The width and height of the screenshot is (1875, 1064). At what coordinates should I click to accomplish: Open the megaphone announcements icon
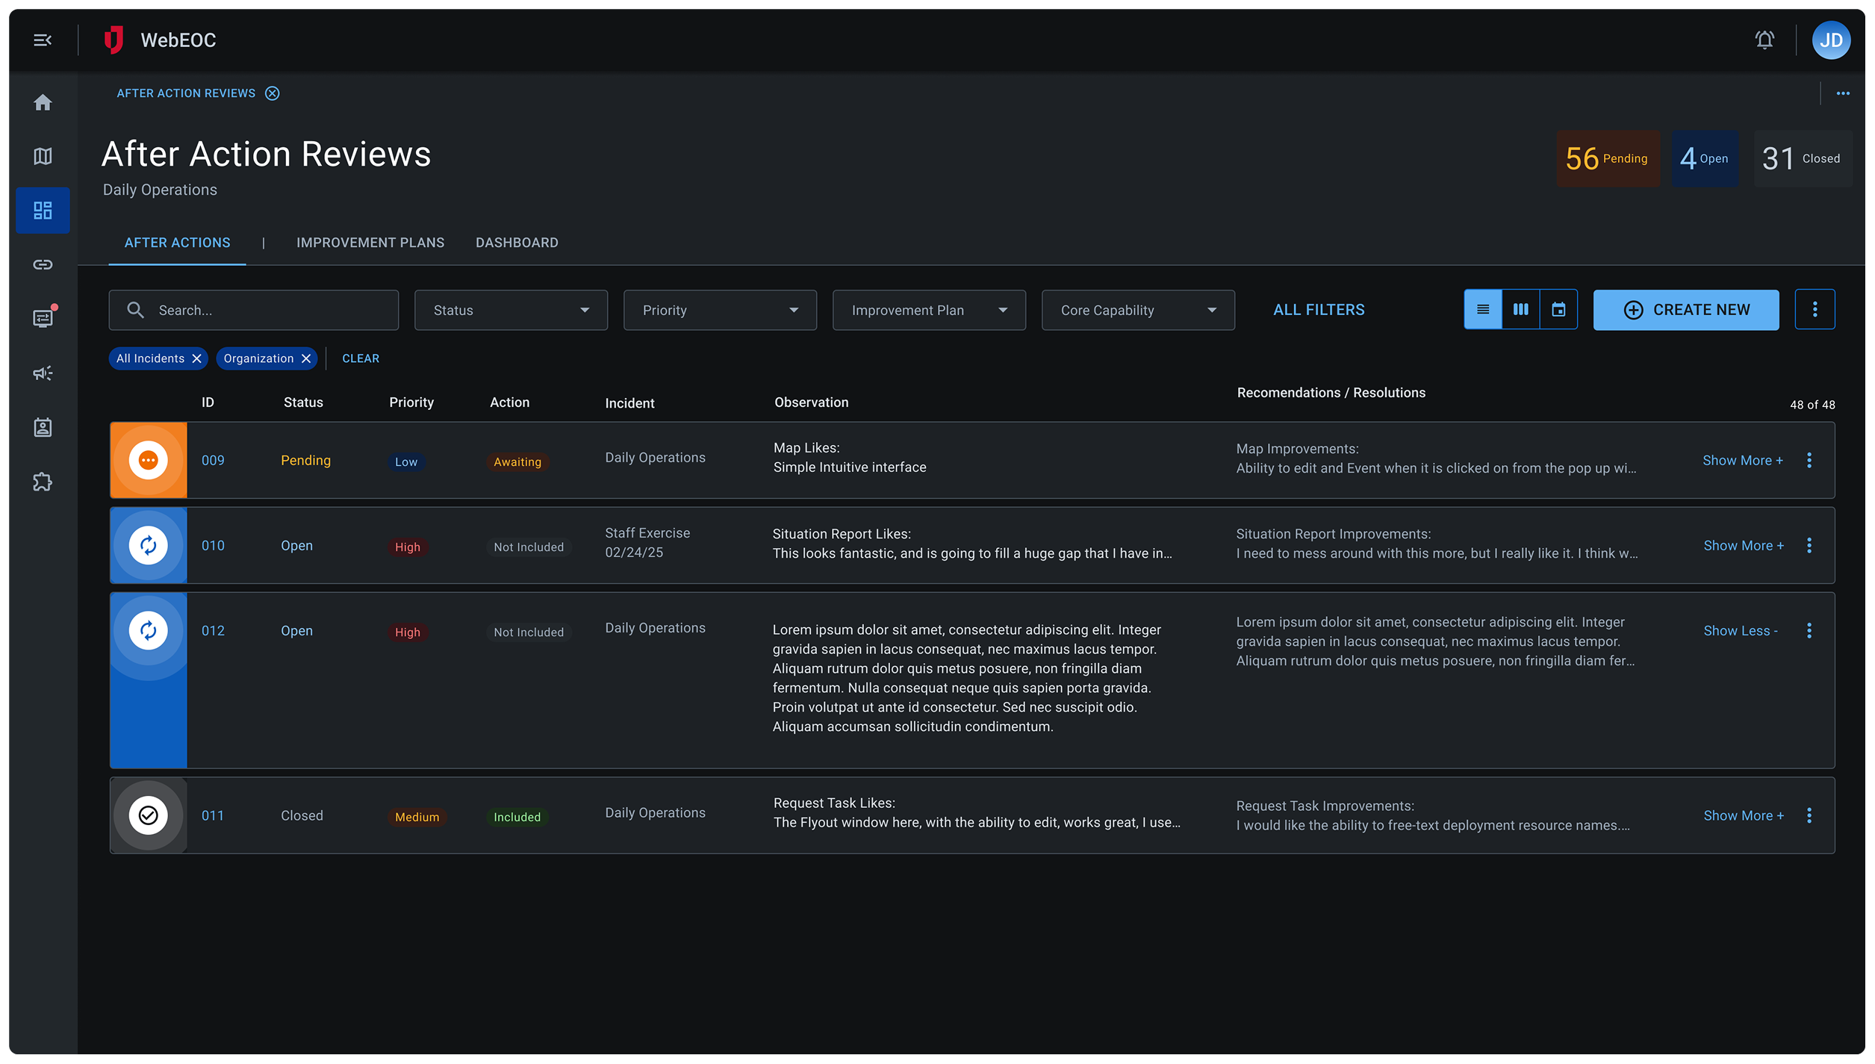[x=43, y=373]
